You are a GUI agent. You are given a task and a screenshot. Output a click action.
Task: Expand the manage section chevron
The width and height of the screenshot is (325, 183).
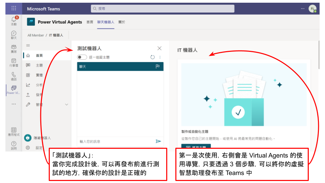point(67,105)
